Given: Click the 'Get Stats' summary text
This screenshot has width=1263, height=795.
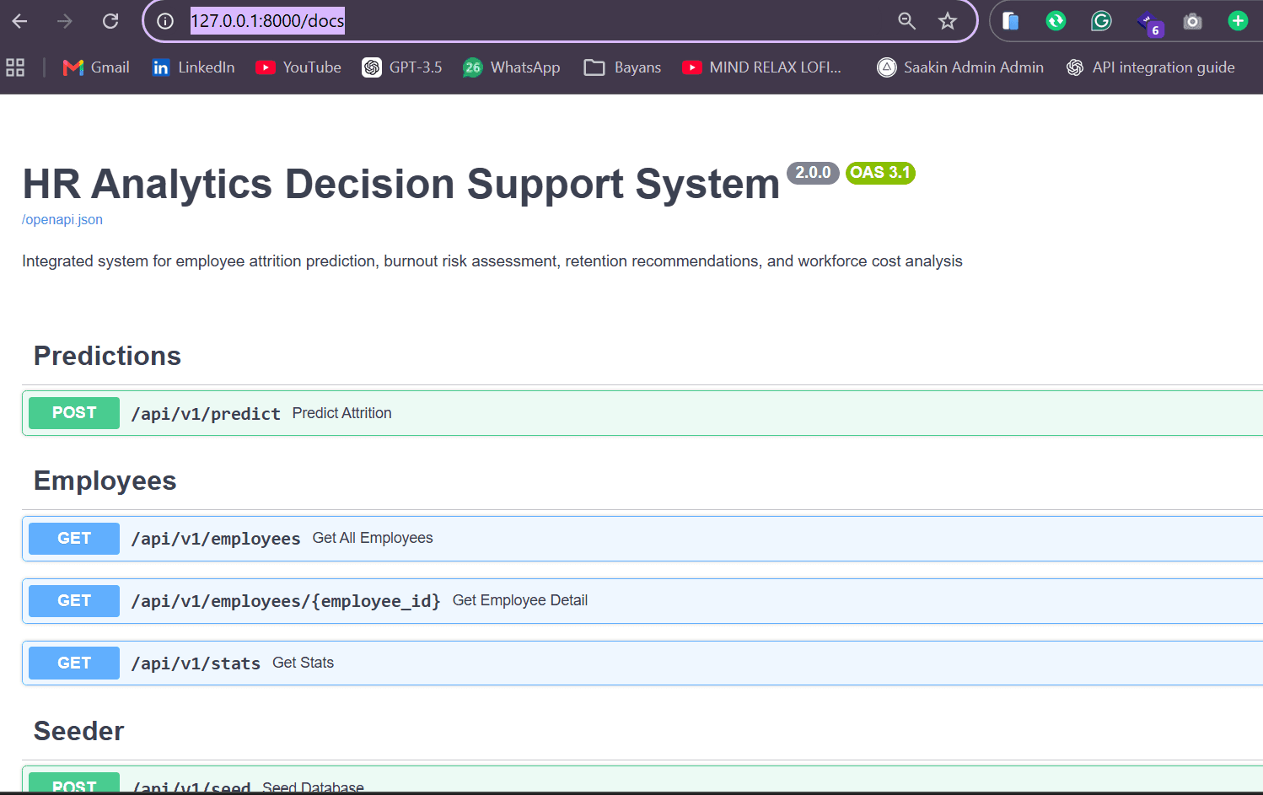Looking at the screenshot, I should click(304, 663).
